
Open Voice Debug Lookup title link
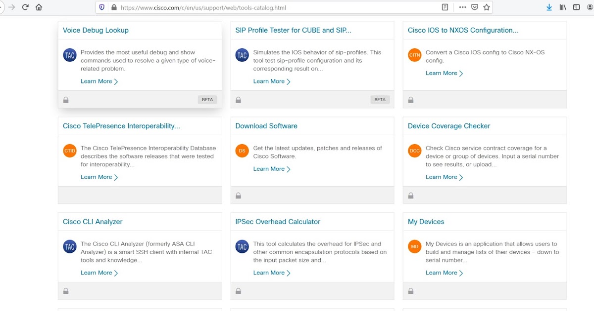pos(96,30)
